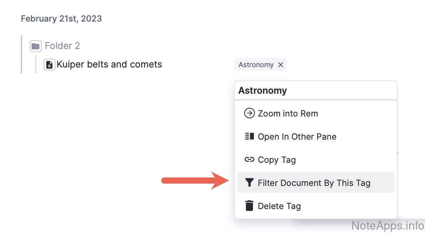Click the indent guide line left of Kuiper document
This screenshot has height=233, width=425.
[x=36, y=64]
